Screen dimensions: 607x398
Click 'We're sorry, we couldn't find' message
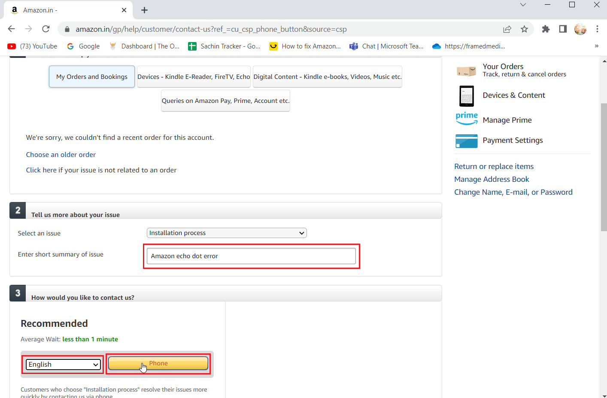(120, 138)
